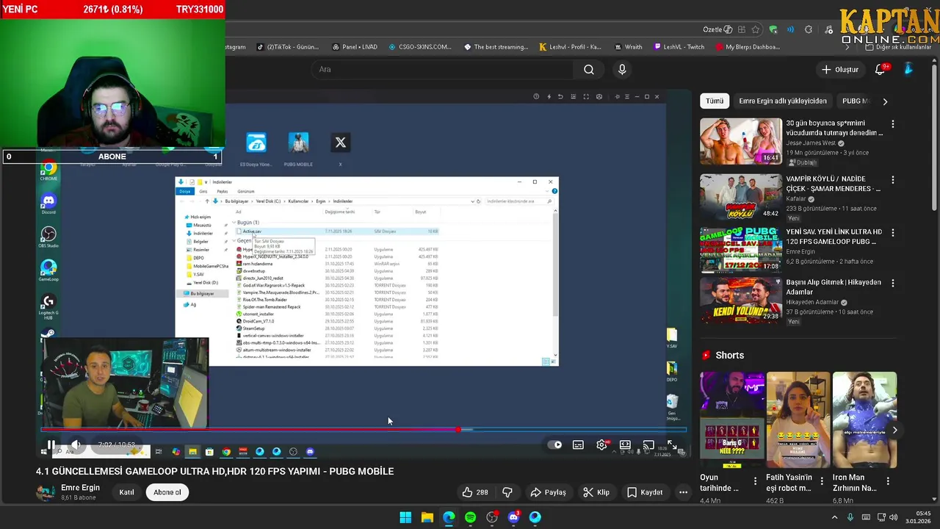
Task: Click the Klip button
Action: (x=596, y=492)
